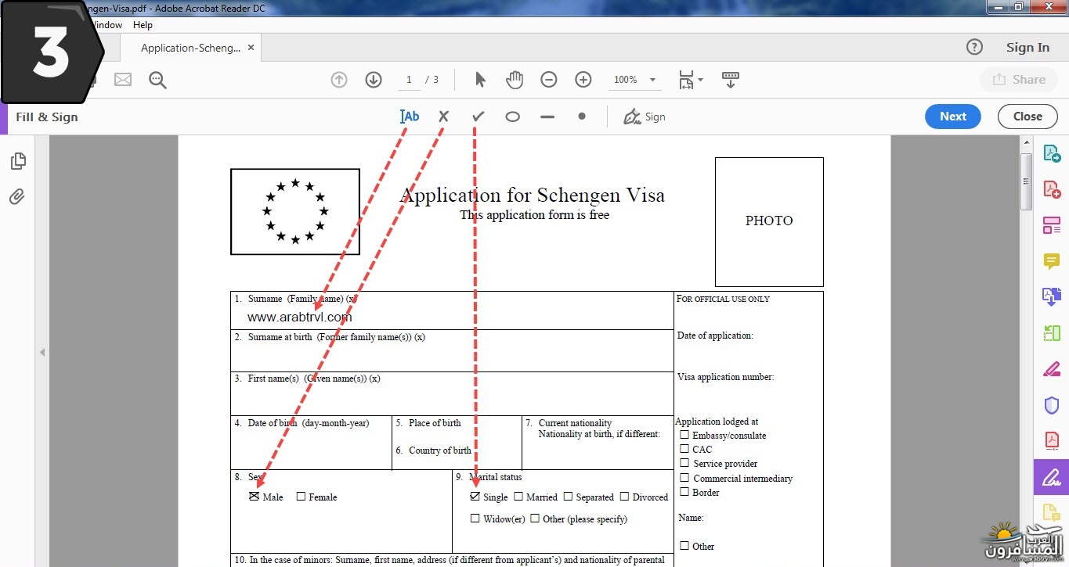Open the Edit PDF layout icon
The height and width of the screenshot is (567, 1069).
[x=1051, y=226]
